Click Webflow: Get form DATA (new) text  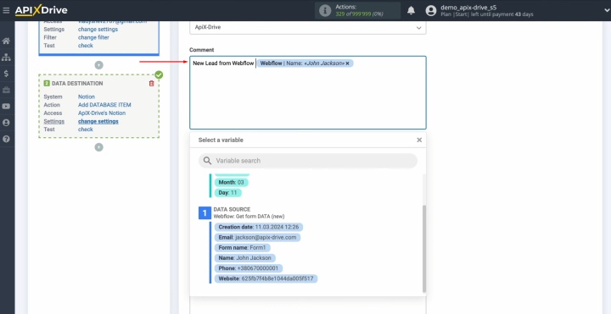[249, 216]
